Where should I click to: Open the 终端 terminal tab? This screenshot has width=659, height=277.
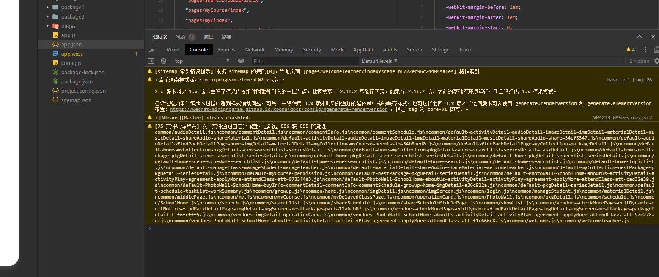[226, 37]
